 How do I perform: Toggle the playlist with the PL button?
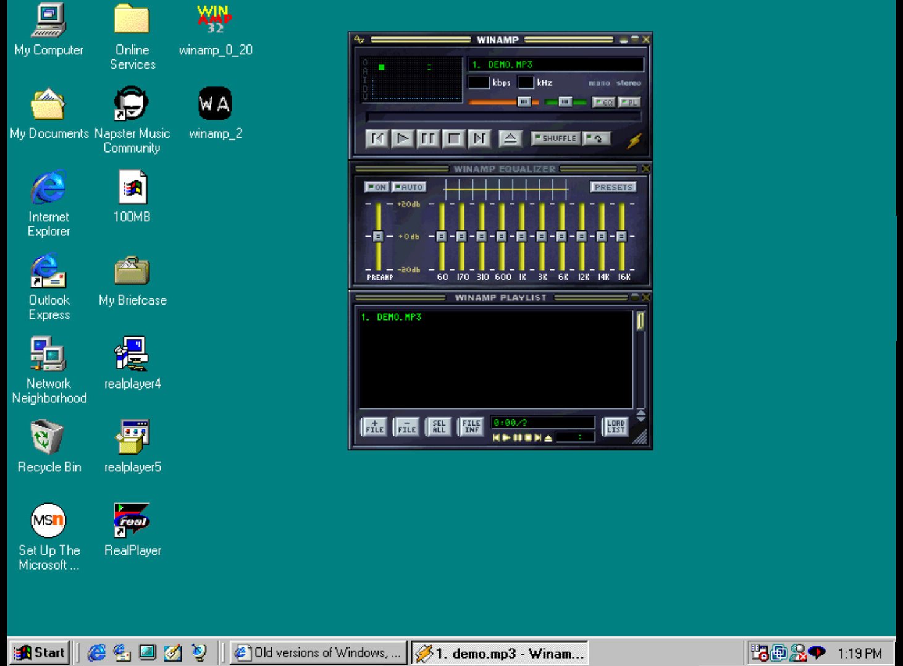click(x=629, y=102)
